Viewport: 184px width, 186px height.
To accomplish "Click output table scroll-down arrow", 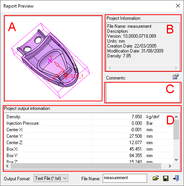I will [176, 160].
